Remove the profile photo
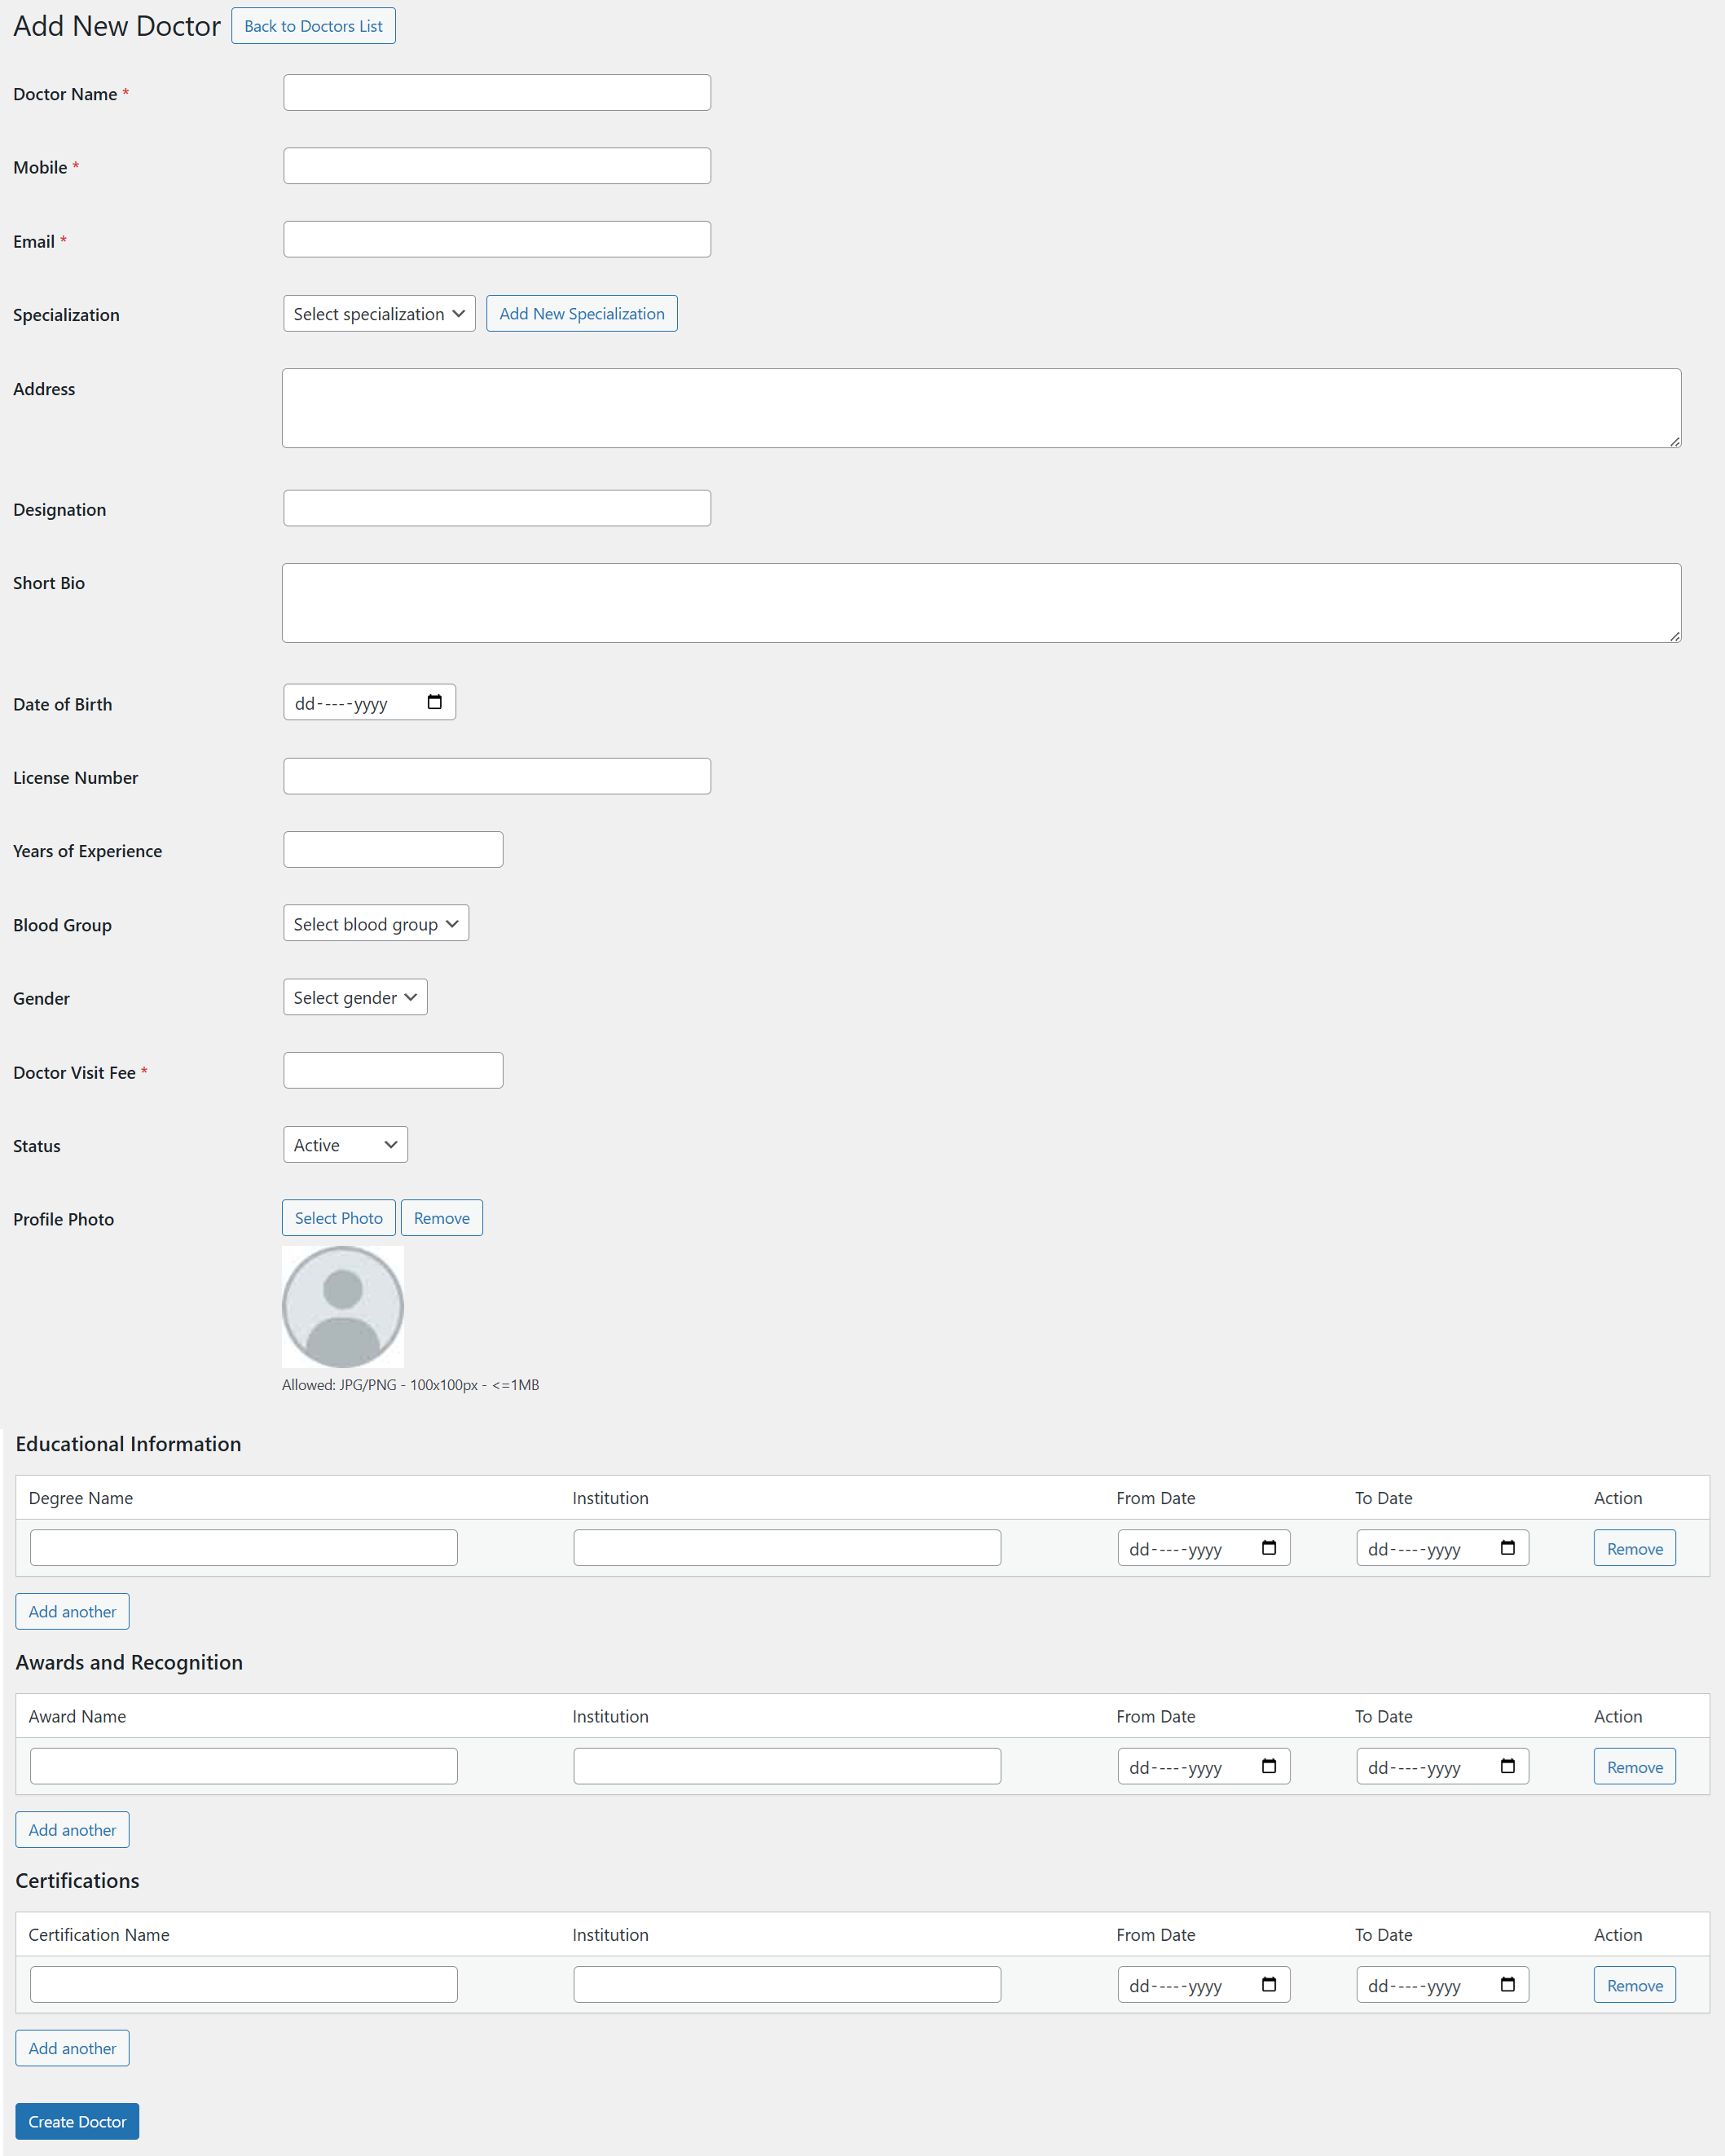The width and height of the screenshot is (1725, 2156). pos(441,1217)
